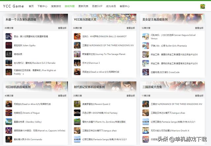The height and width of the screenshot is (146, 211).
Task: Open the 百度SVIP nav item
Action: (x=97, y=6)
